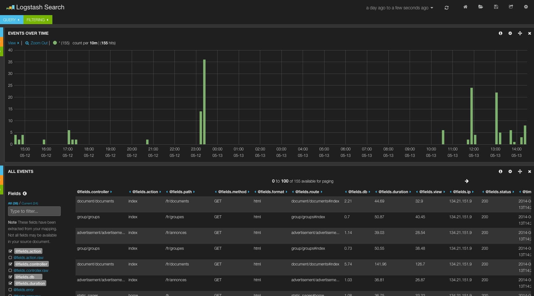Sort by @fields.view column header

click(x=431, y=192)
